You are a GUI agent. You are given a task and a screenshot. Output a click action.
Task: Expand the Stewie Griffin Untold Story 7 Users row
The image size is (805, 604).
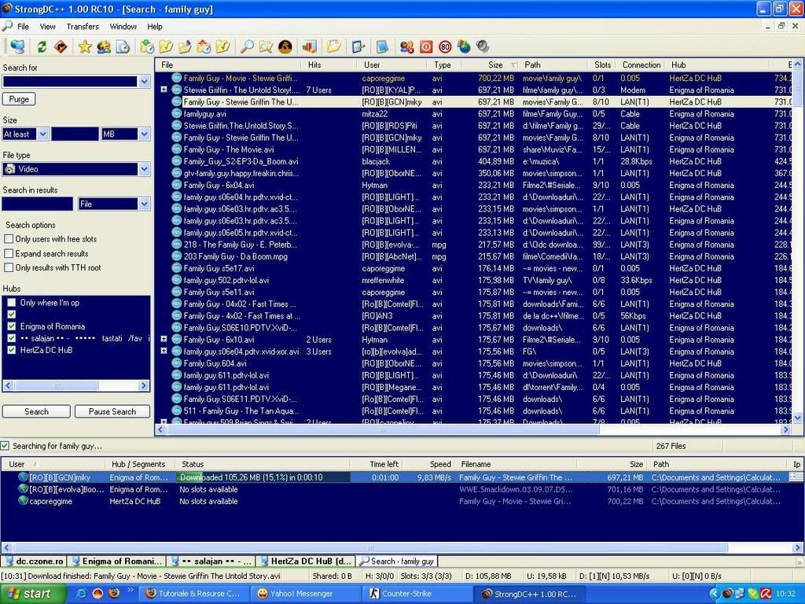[164, 90]
